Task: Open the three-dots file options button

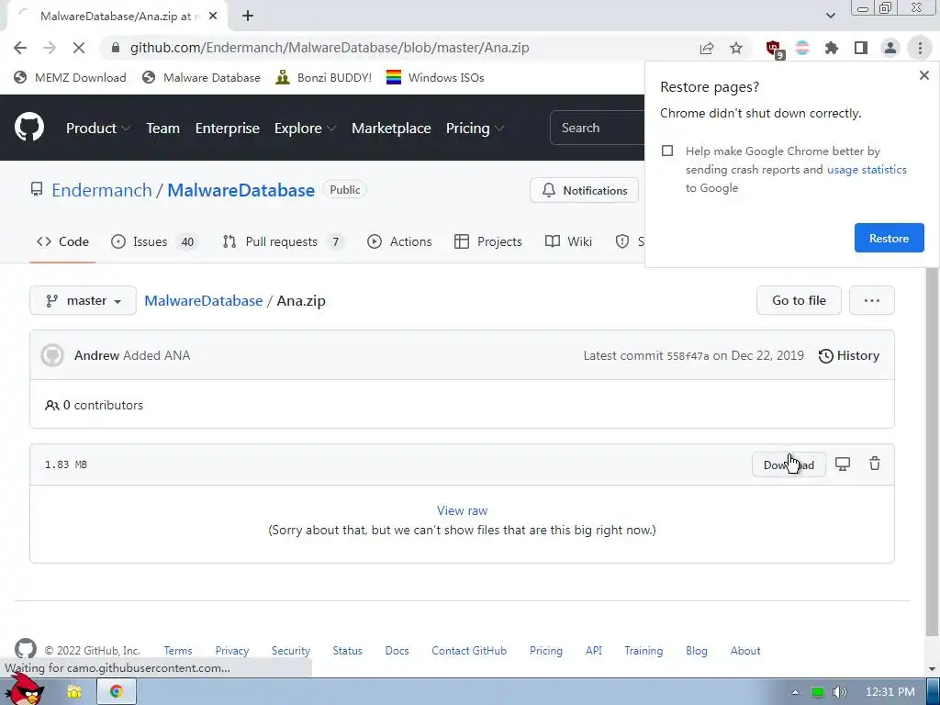Action: (x=872, y=300)
